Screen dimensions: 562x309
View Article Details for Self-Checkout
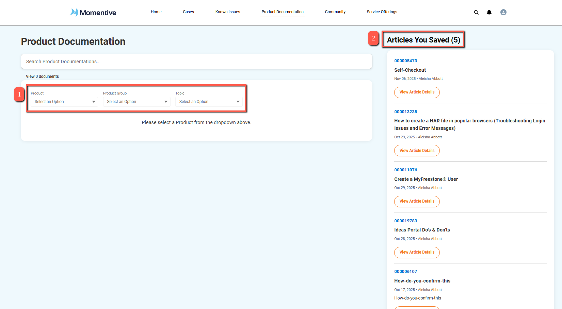click(x=417, y=92)
